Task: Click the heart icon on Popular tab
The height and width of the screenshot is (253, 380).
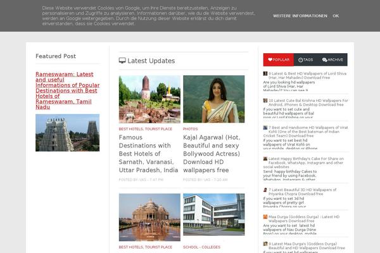Action: [x=270, y=59]
